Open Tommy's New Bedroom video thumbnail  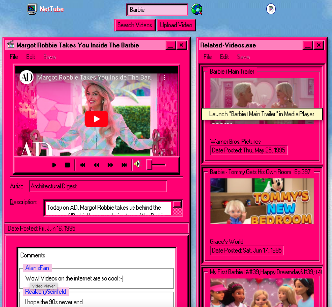pos(262,201)
